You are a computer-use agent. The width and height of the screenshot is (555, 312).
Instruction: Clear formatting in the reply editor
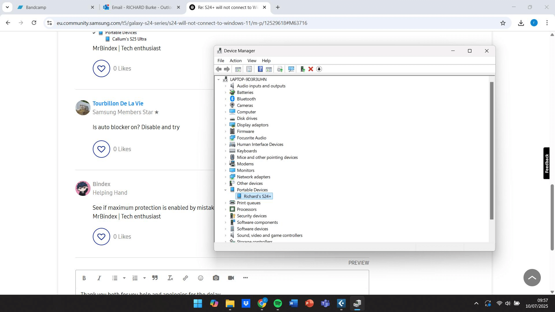[170, 278]
